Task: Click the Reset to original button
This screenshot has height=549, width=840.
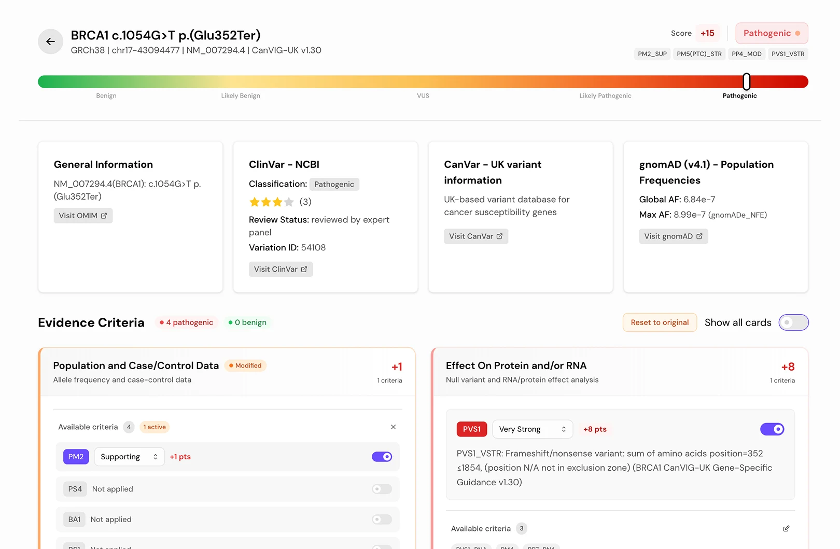Action: (x=660, y=322)
